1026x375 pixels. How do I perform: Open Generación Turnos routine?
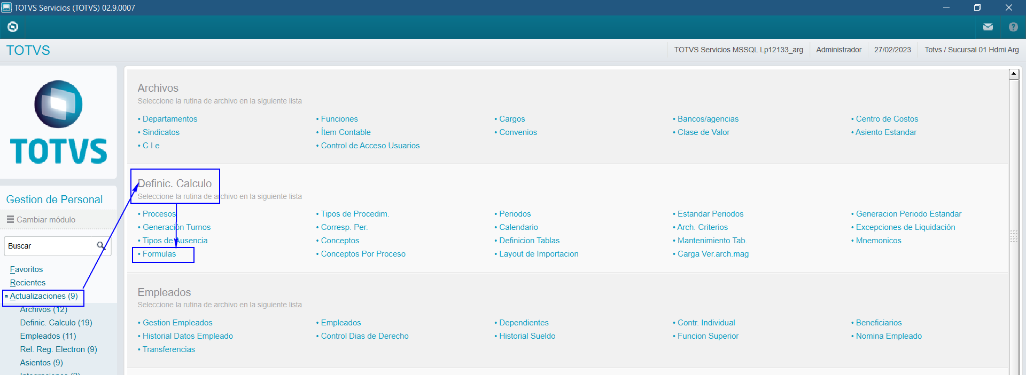176,227
